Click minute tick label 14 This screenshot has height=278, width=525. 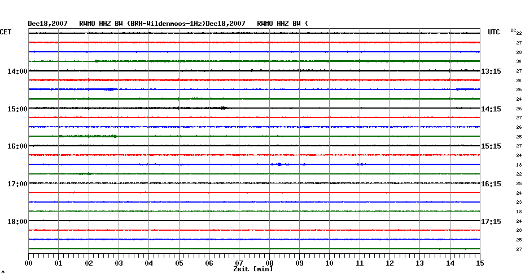tap(450, 263)
